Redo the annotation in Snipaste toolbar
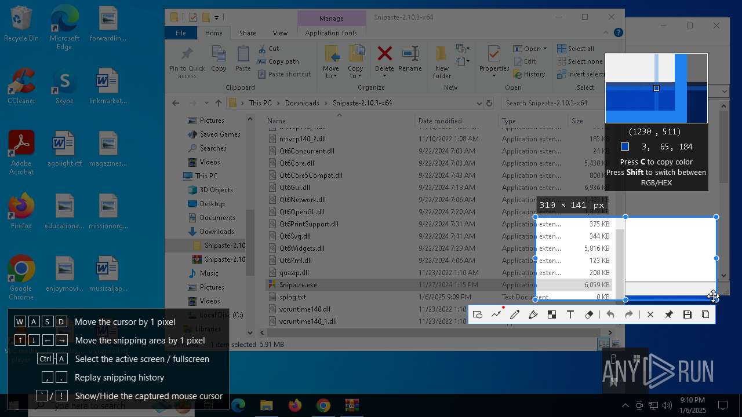 pyautogui.click(x=629, y=314)
